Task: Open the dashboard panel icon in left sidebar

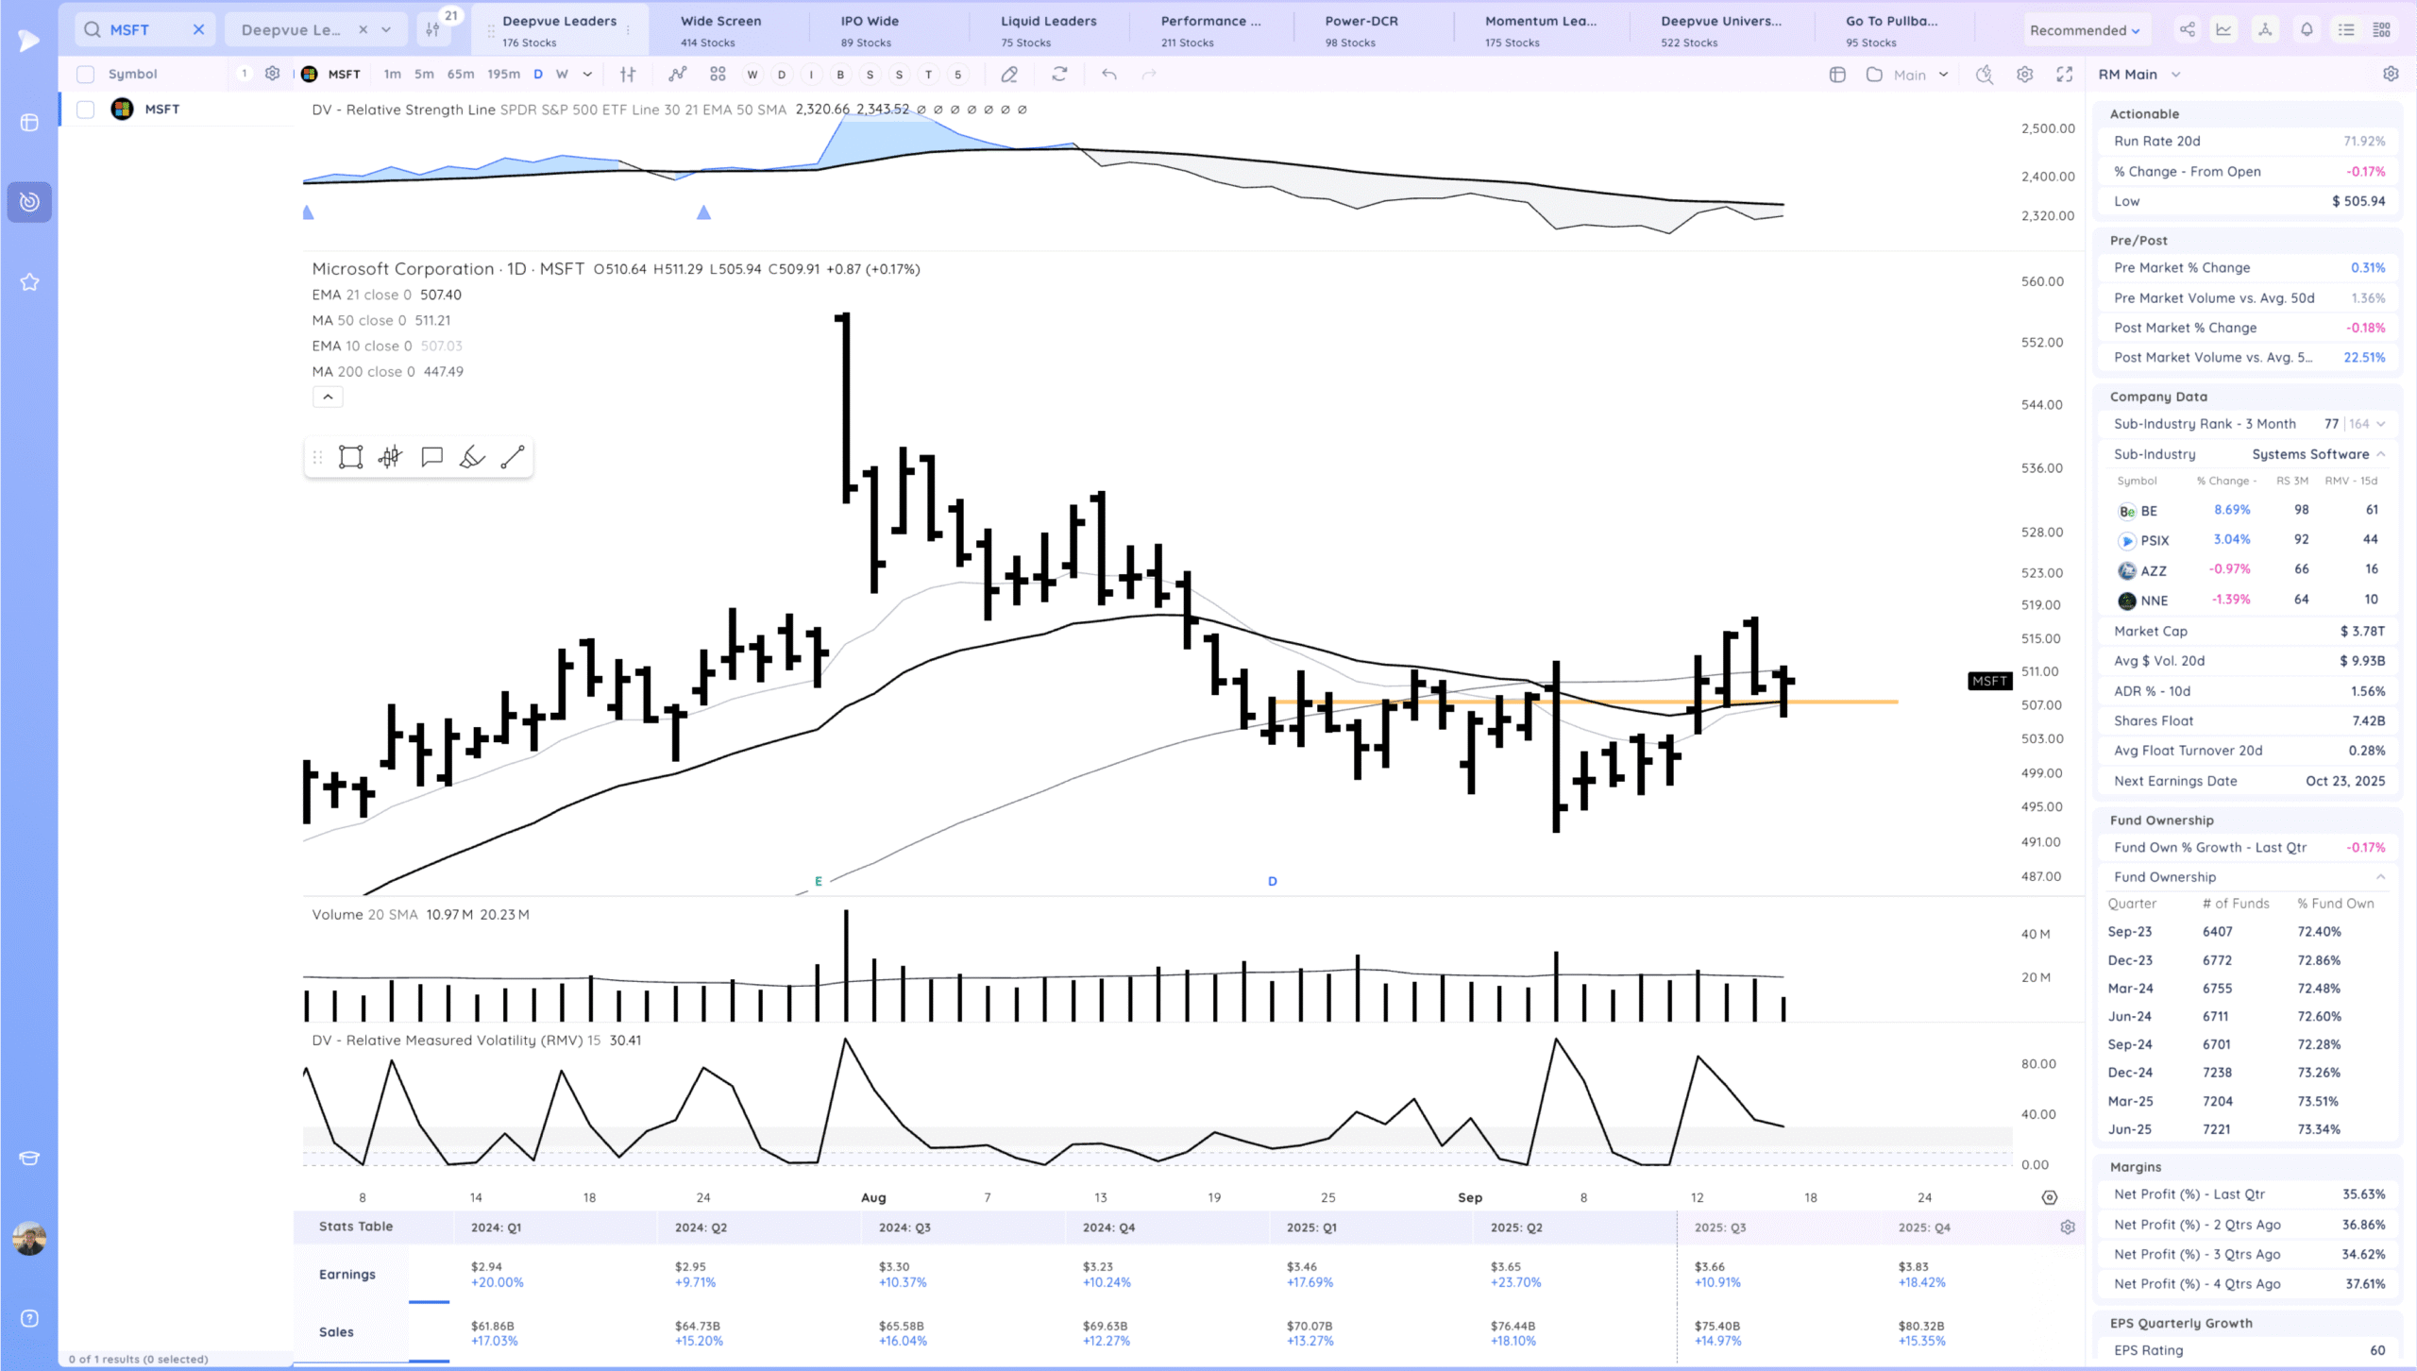Action: [x=29, y=123]
